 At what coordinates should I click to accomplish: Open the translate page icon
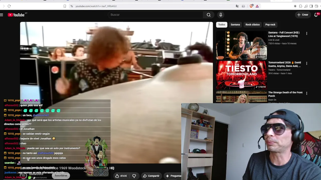pos(237,6)
